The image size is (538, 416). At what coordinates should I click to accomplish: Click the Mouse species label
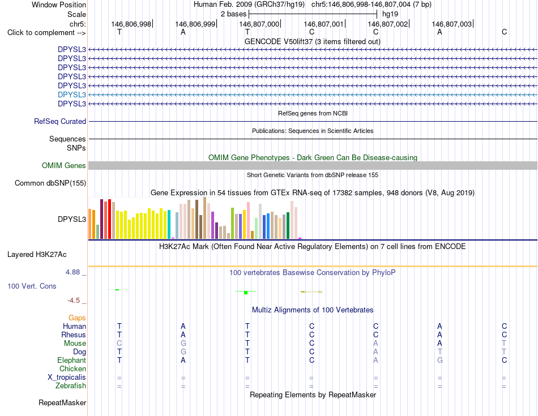[75, 344]
